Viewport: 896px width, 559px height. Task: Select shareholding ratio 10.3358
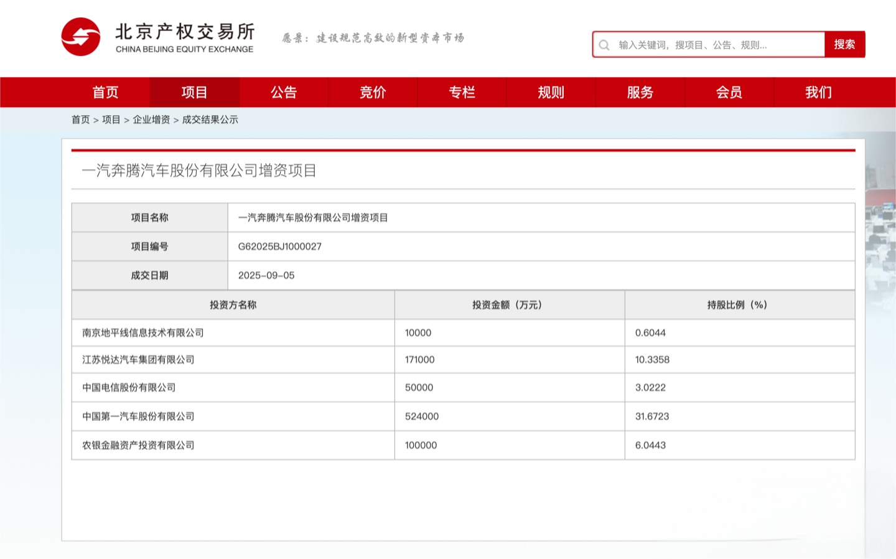click(x=652, y=360)
